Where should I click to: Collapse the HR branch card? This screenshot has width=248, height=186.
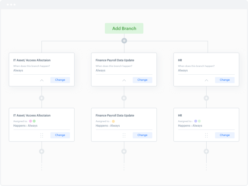click(x=206, y=80)
